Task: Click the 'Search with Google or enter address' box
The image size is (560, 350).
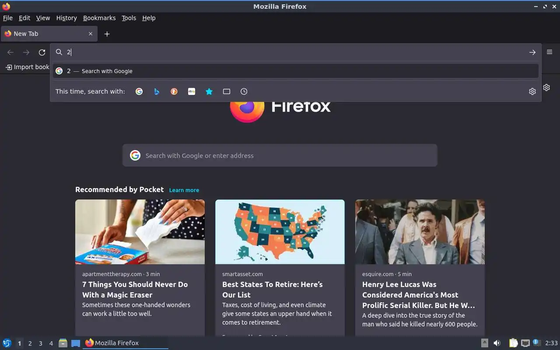Action: [x=280, y=155]
